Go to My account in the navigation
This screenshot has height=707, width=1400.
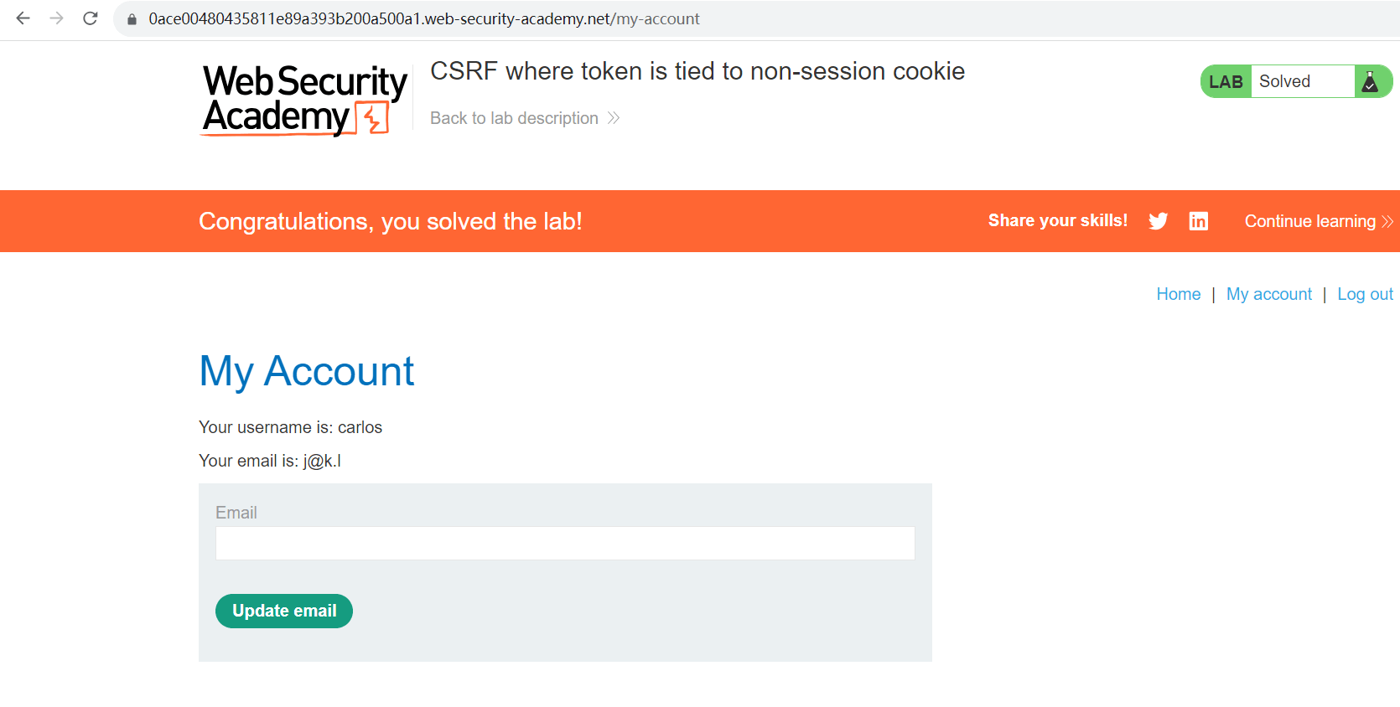[x=1268, y=294]
